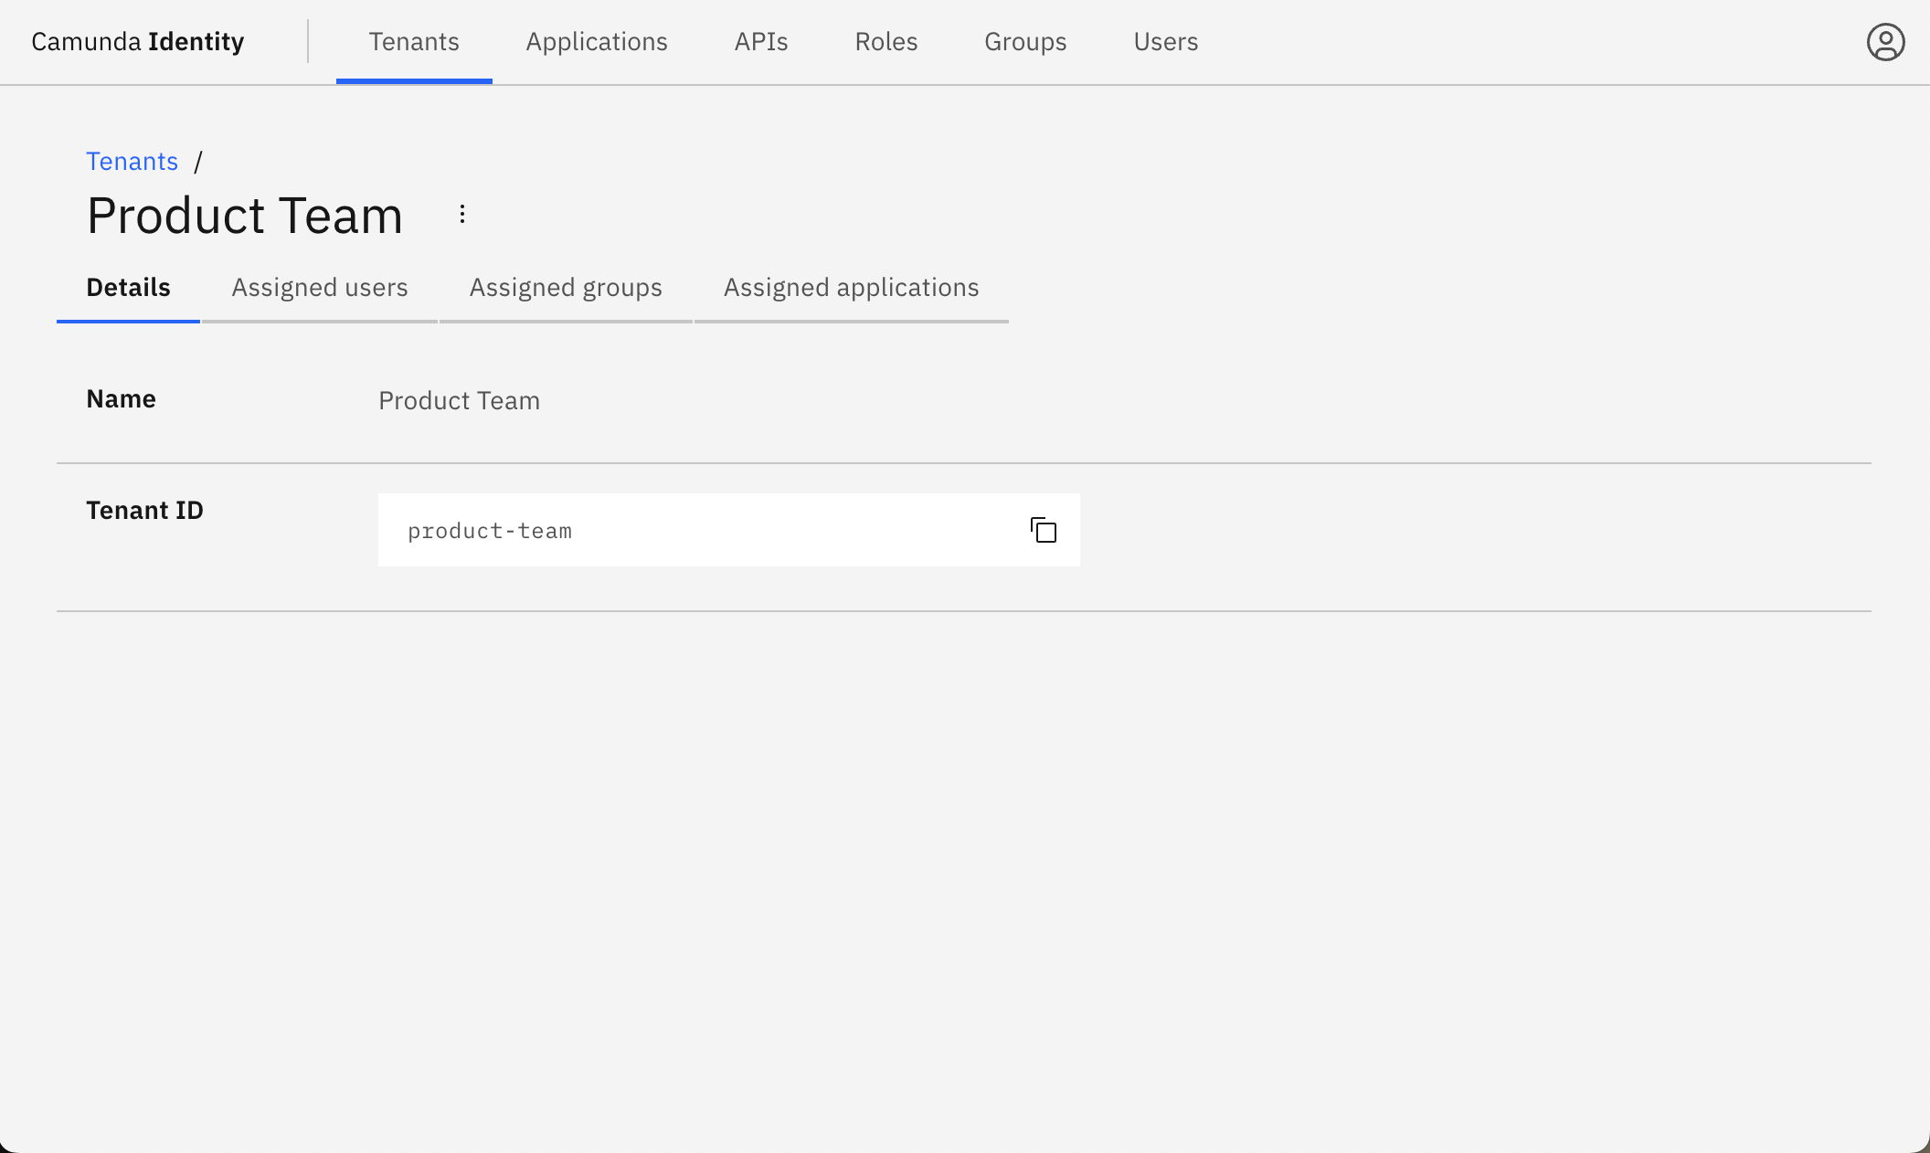Copy the Tenant ID to clipboard
This screenshot has height=1153, width=1930.
pos(1044,530)
